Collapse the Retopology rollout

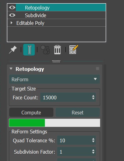pyautogui.click(x=11, y=69)
